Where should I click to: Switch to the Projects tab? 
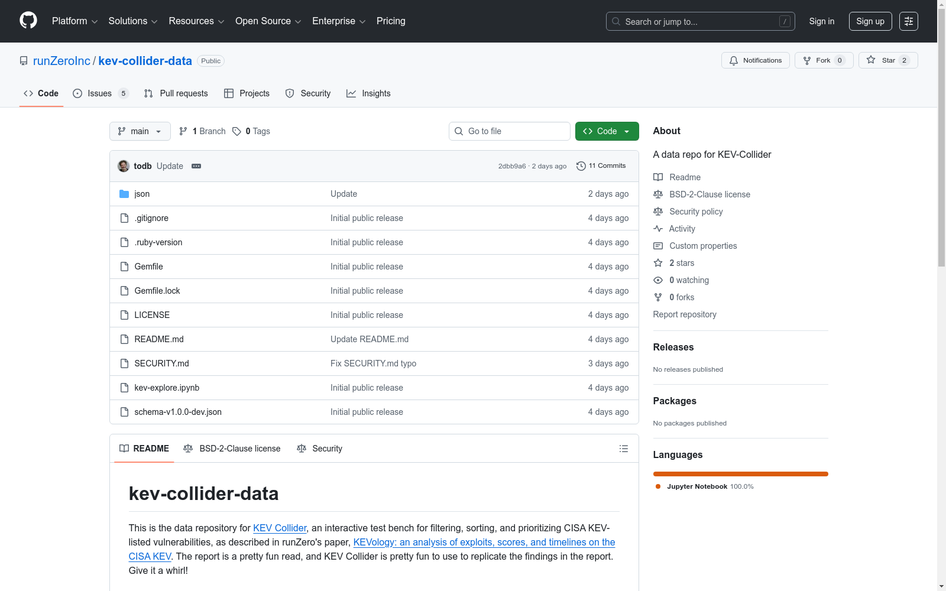click(247, 93)
